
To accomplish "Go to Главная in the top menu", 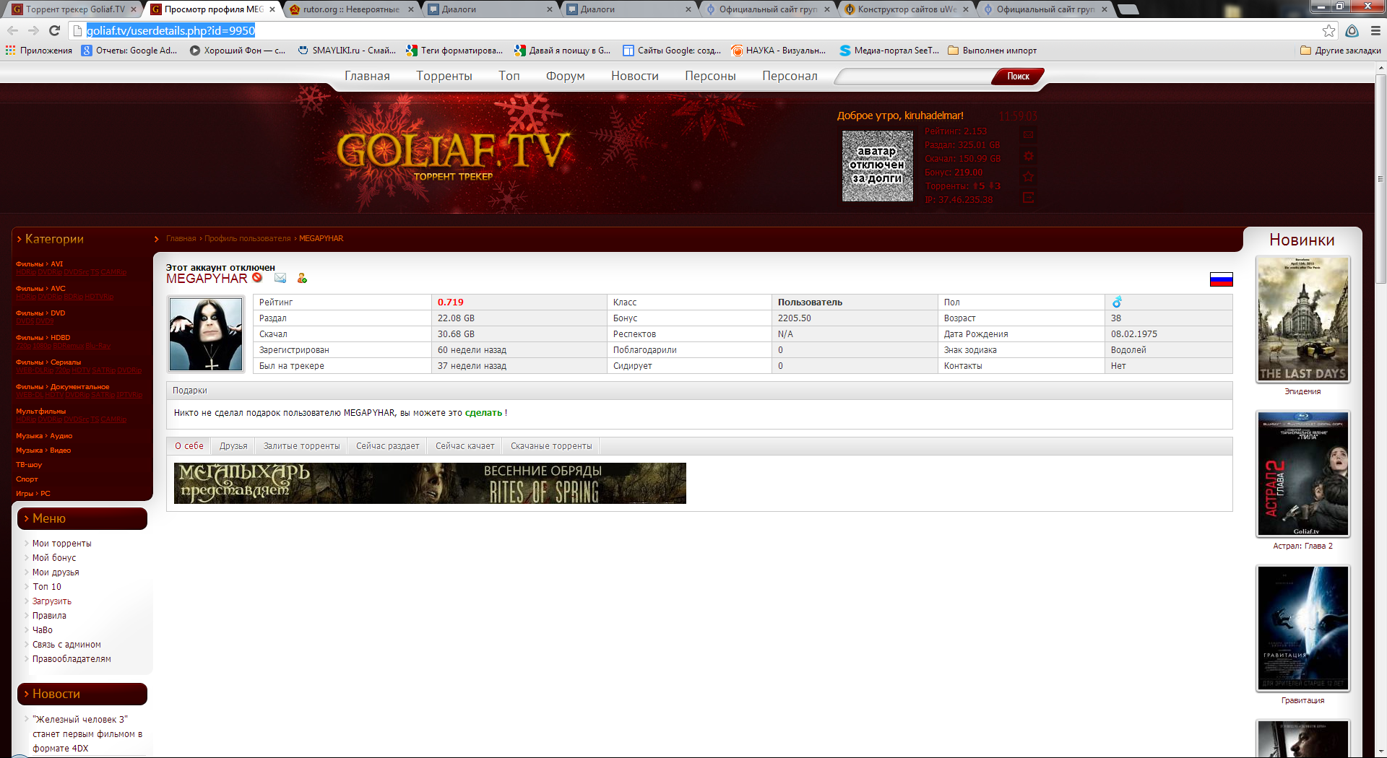I will pyautogui.click(x=367, y=76).
